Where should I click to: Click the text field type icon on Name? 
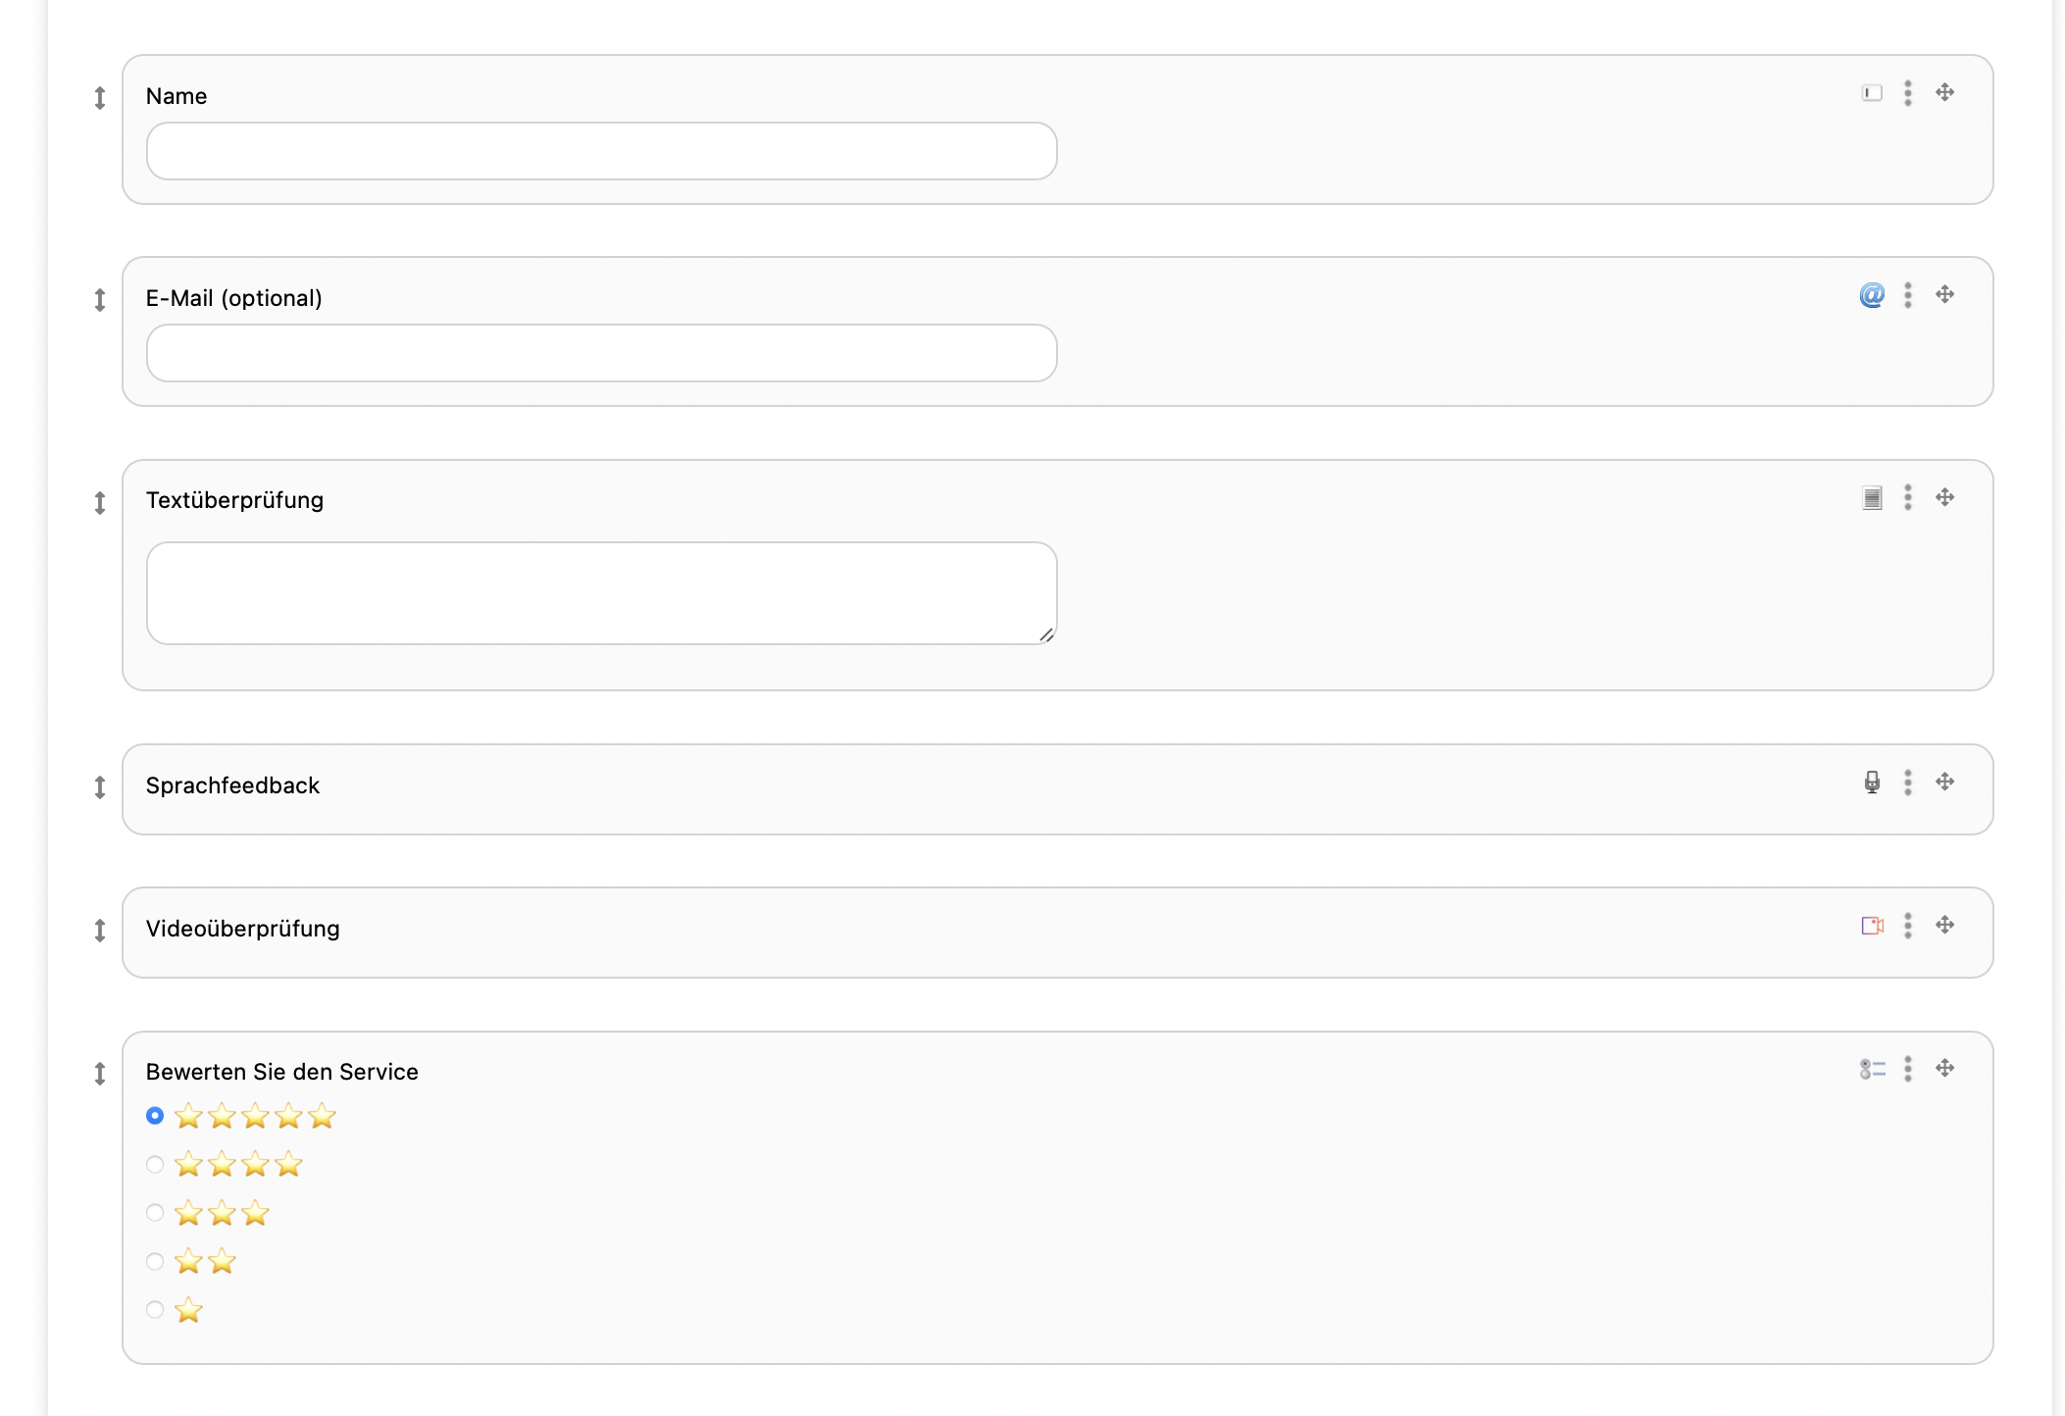coord(1872,93)
